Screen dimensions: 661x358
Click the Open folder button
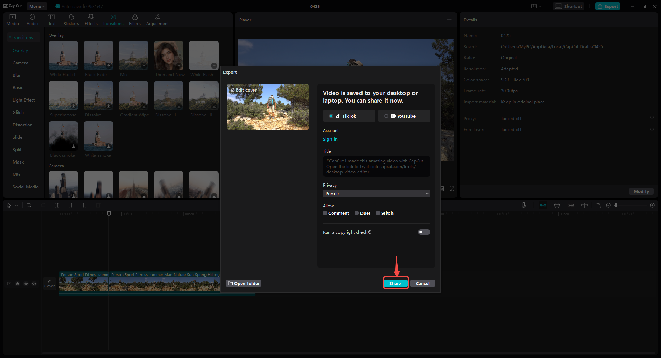(243, 283)
